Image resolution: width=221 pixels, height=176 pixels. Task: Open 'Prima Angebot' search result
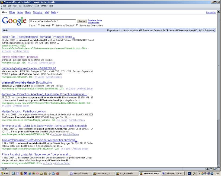pos(36,154)
